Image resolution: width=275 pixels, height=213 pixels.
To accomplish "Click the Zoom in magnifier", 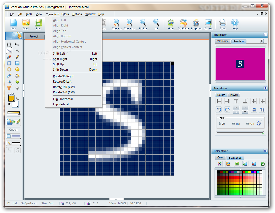I will coord(117,24).
